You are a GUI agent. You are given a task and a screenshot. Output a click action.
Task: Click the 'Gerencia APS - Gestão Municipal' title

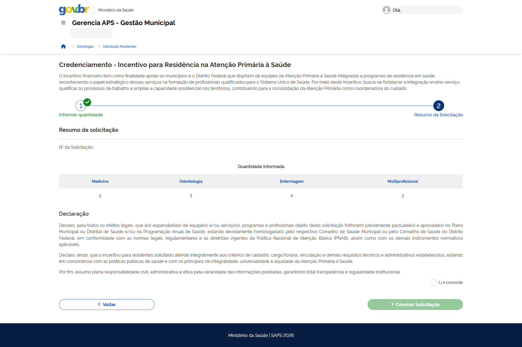(123, 23)
